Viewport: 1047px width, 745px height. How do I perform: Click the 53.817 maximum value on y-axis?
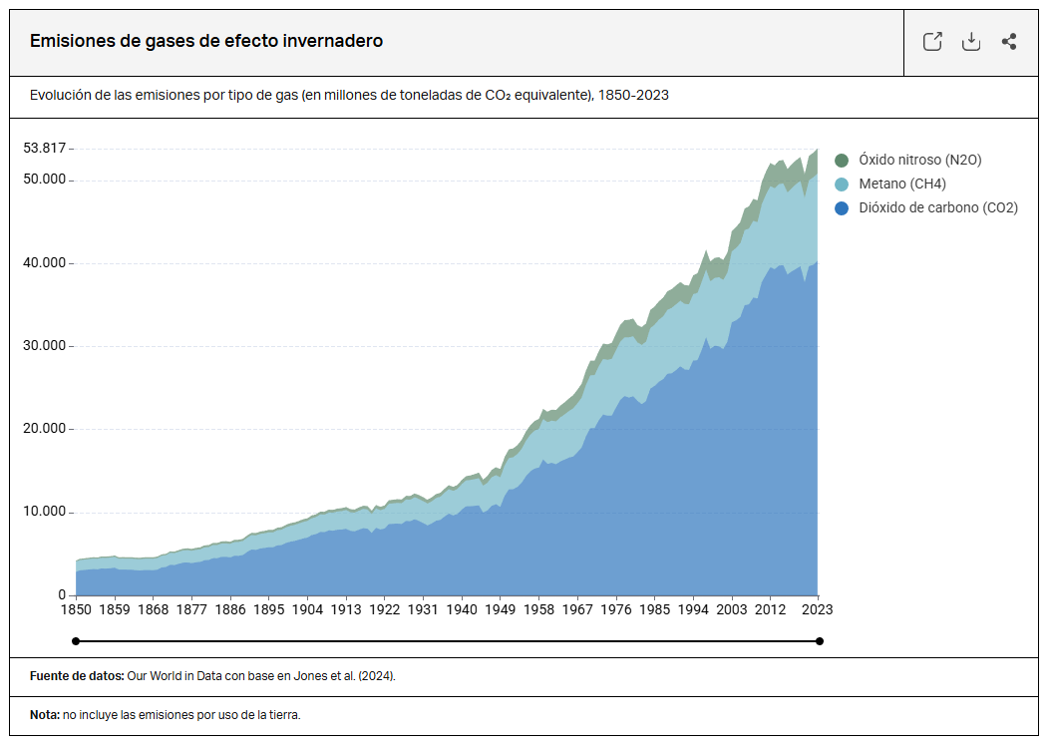(x=44, y=149)
